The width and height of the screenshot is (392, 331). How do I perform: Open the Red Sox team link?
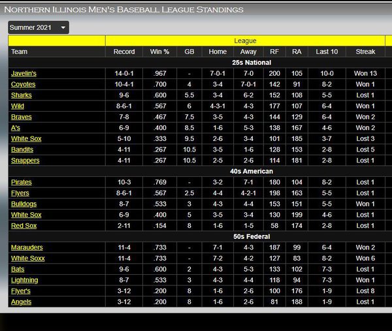[24, 226]
